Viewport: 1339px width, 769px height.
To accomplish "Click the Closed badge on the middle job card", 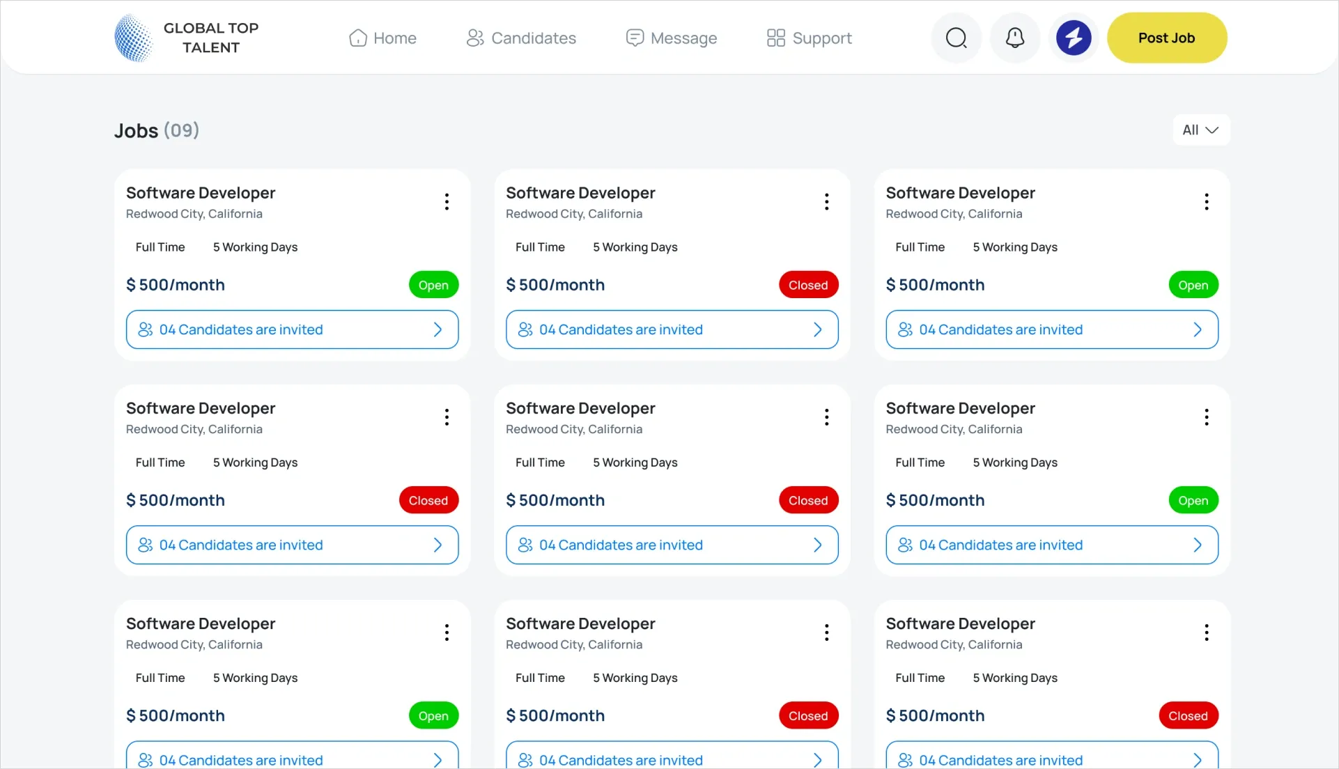I will click(x=807, y=500).
